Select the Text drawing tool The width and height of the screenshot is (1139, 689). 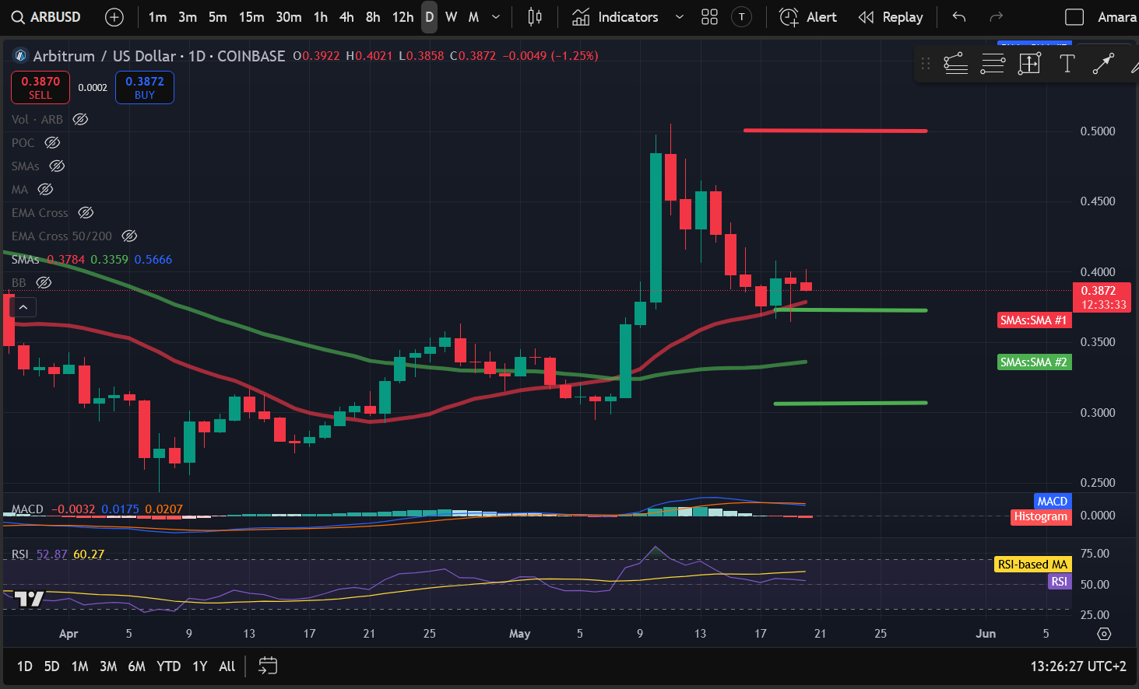pyautogui.click(x=1067, y=64)
